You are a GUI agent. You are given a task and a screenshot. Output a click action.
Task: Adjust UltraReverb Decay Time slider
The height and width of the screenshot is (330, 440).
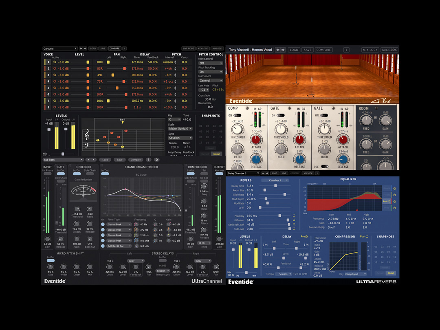click(x=275, y=186)
